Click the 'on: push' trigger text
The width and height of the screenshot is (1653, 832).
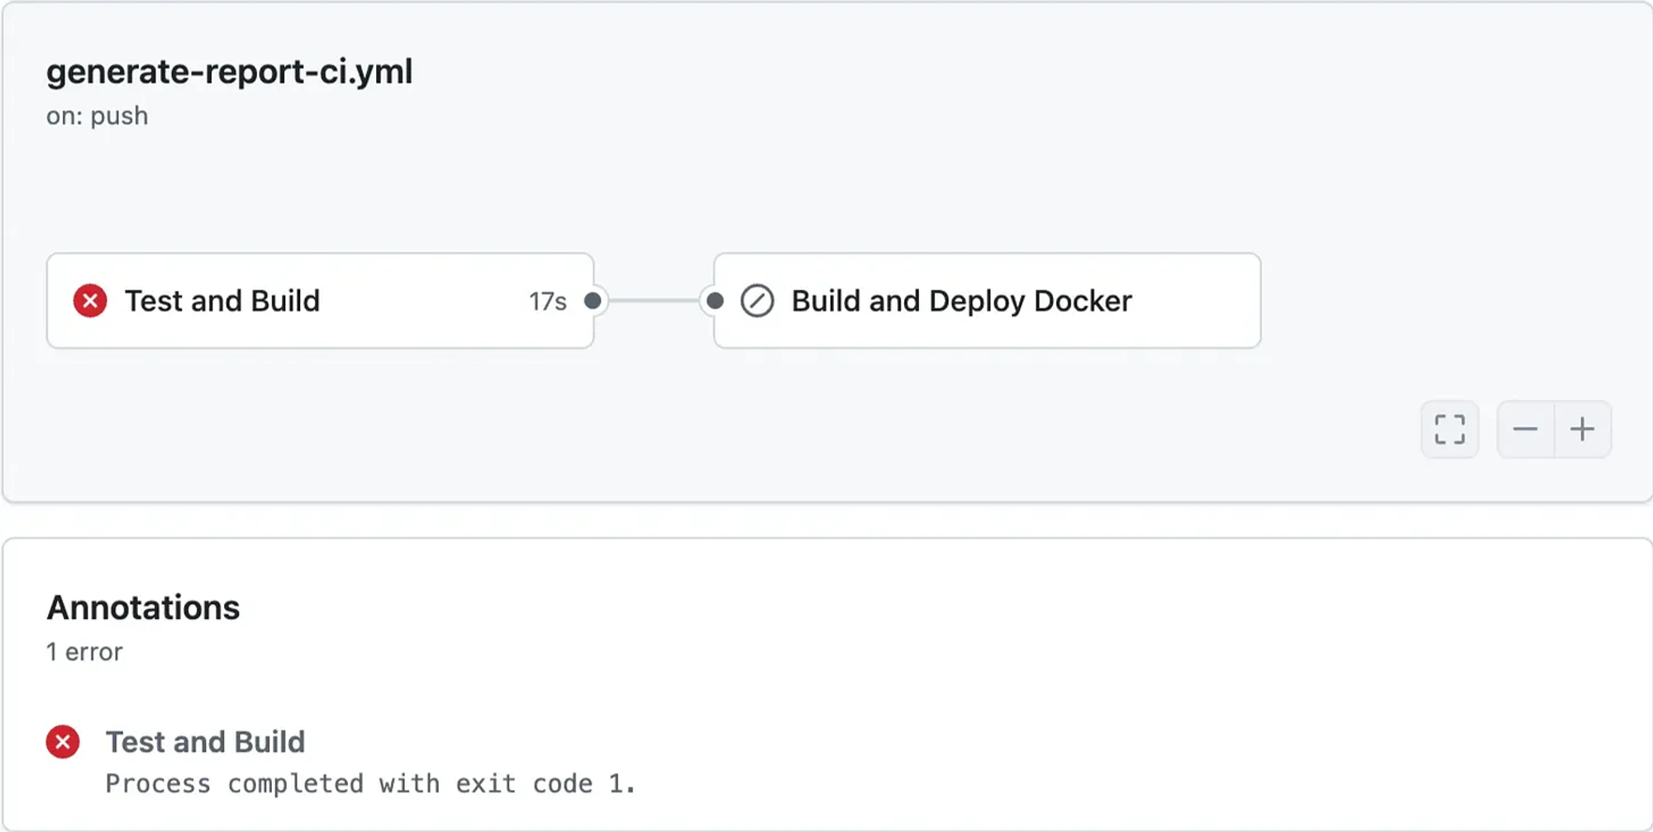point(98,116)
